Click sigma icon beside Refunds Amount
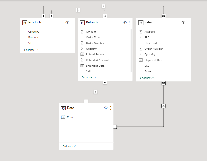 pos(82,32)
